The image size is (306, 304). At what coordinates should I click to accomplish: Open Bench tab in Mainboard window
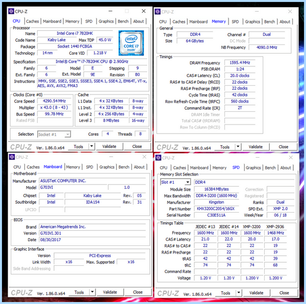(x=124, y=167)
